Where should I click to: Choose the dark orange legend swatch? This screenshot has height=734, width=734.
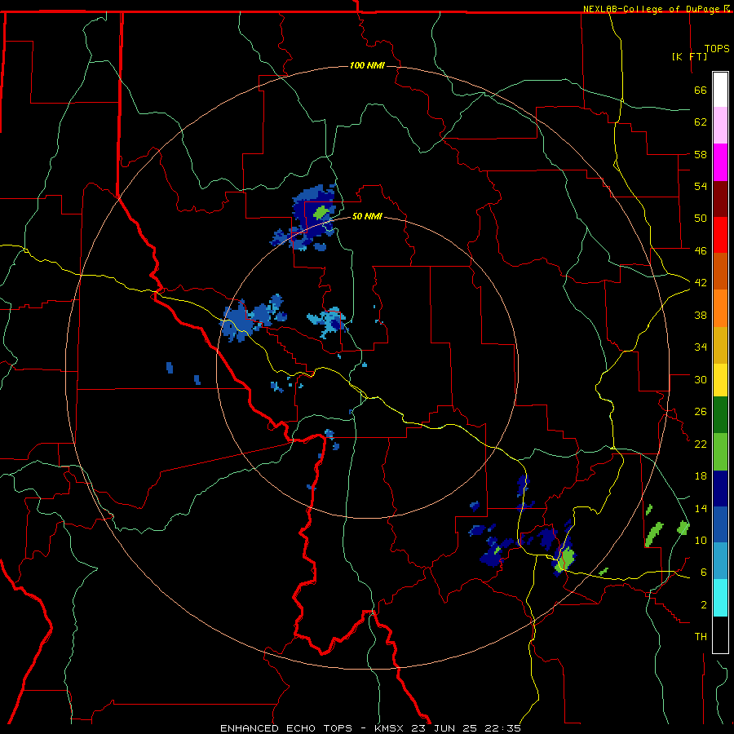pos(720,271)
